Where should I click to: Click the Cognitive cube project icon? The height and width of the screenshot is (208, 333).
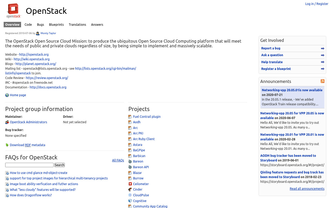pyautogui.click(x=130, y=201)
